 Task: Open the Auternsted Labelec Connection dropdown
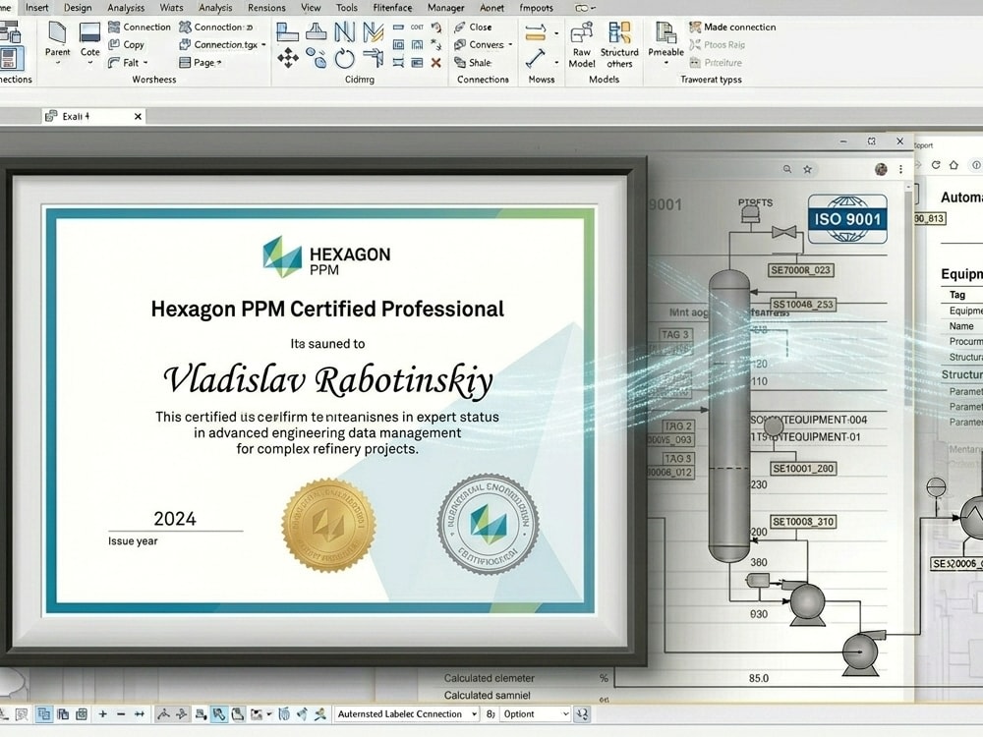406,713
